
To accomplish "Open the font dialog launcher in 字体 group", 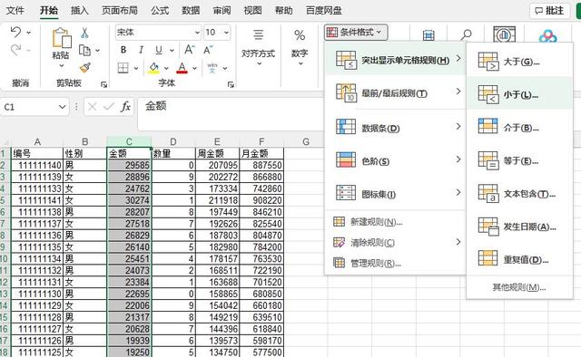I will pos(231,84).
